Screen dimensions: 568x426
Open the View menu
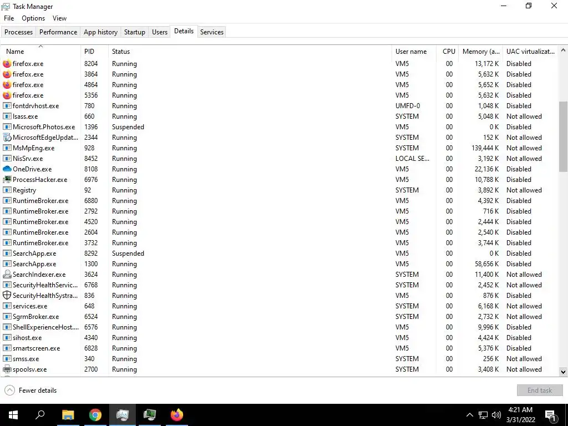(59, 18)
